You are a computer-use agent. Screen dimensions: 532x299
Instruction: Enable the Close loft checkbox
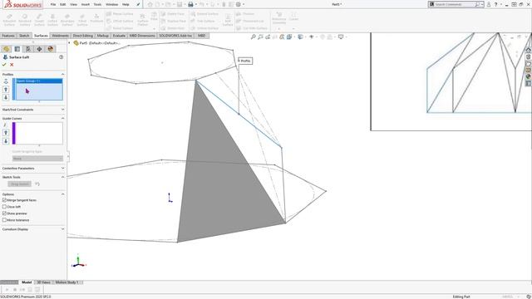pos(4,207)
